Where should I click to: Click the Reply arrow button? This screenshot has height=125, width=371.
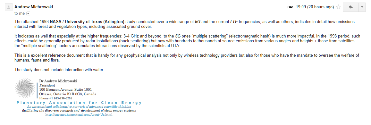pos(351,7)
